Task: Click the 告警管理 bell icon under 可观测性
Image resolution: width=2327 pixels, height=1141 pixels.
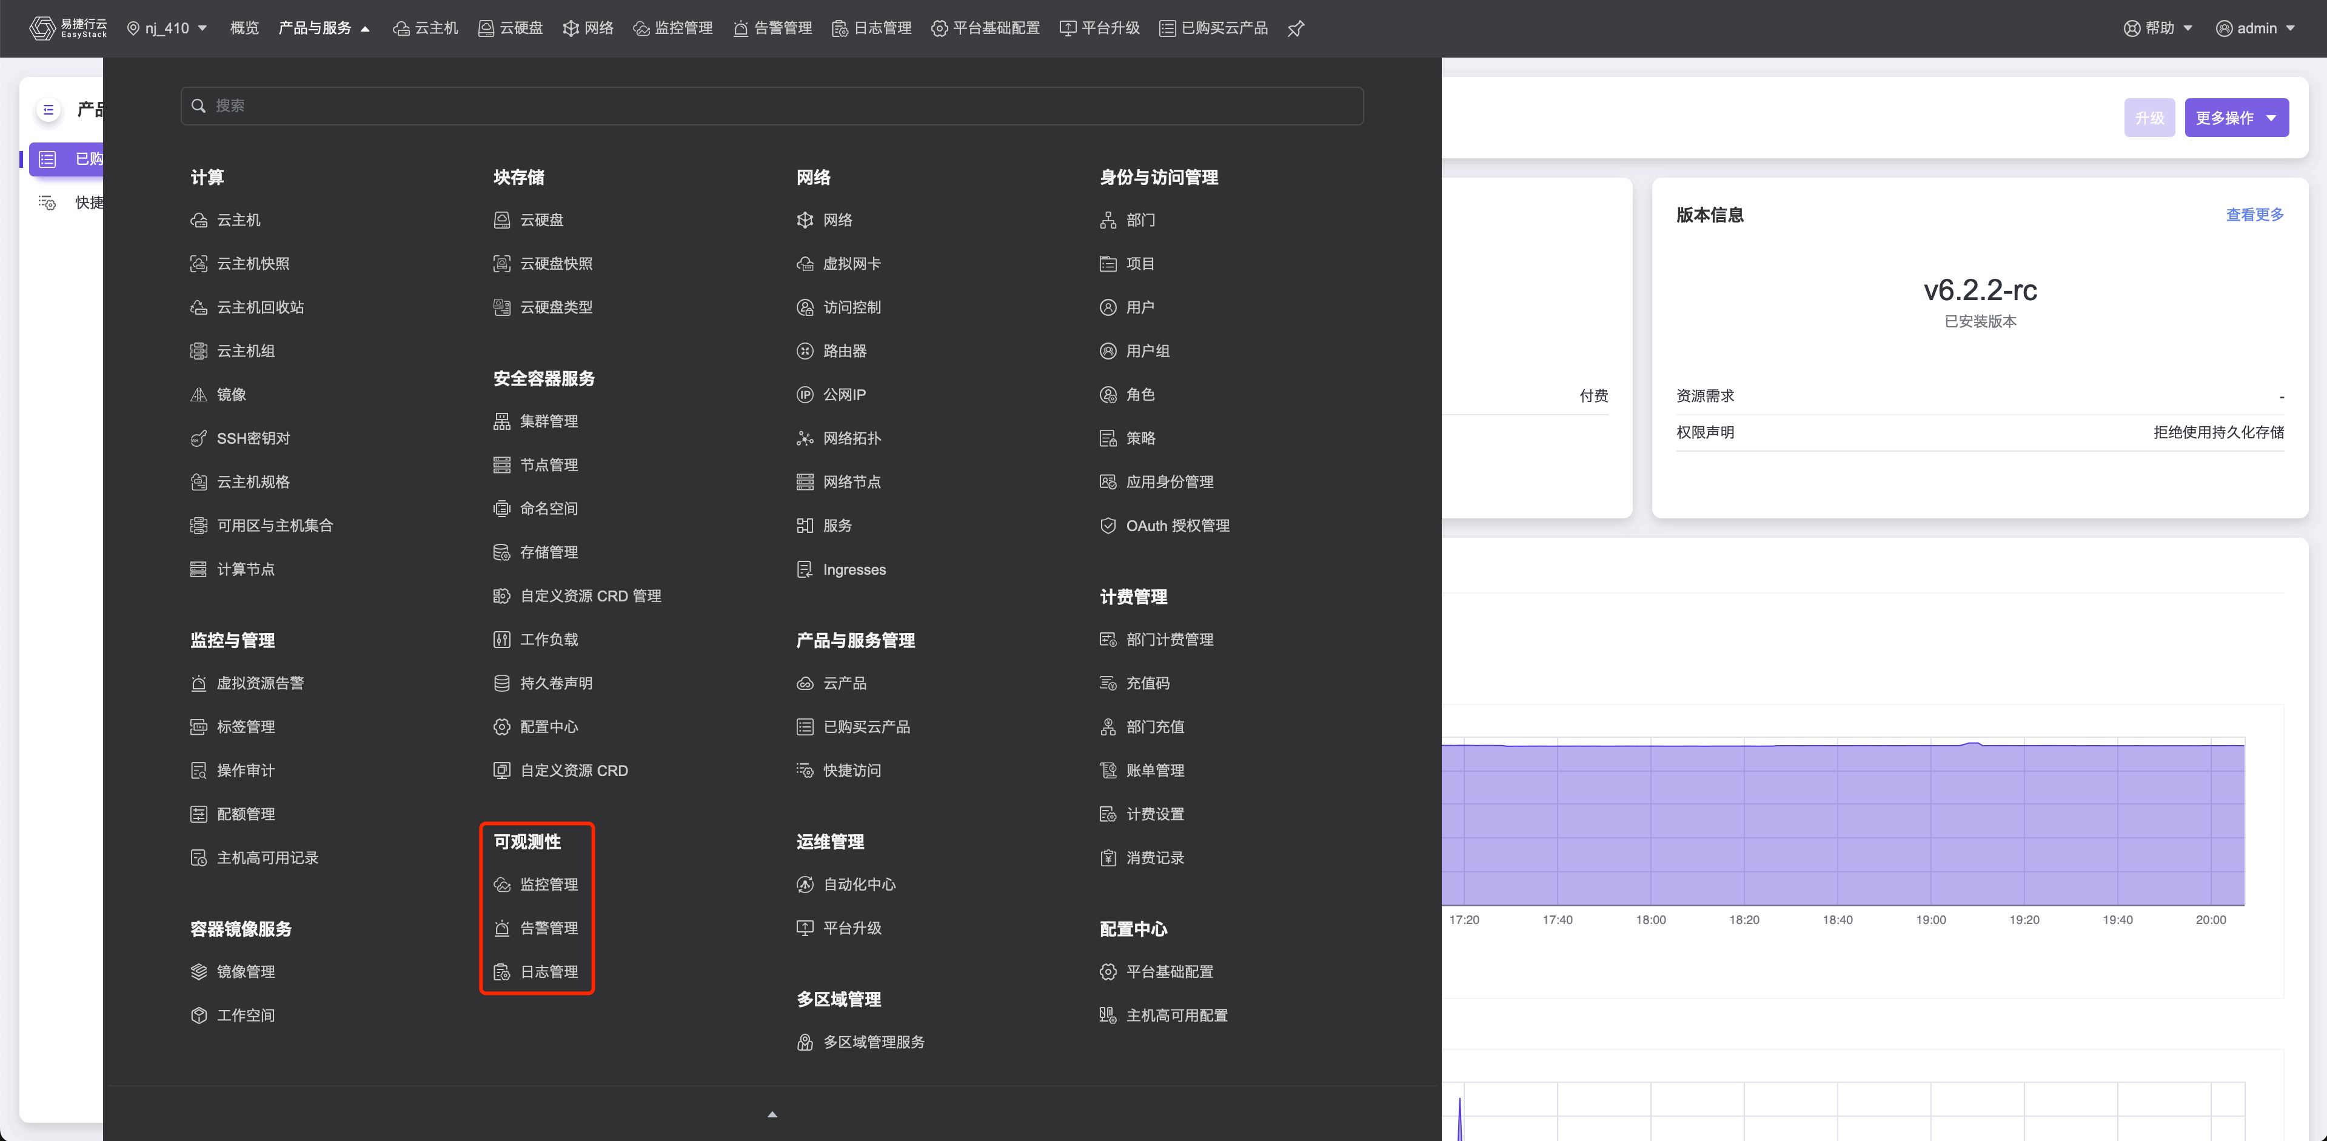Action: coord(501,928)
